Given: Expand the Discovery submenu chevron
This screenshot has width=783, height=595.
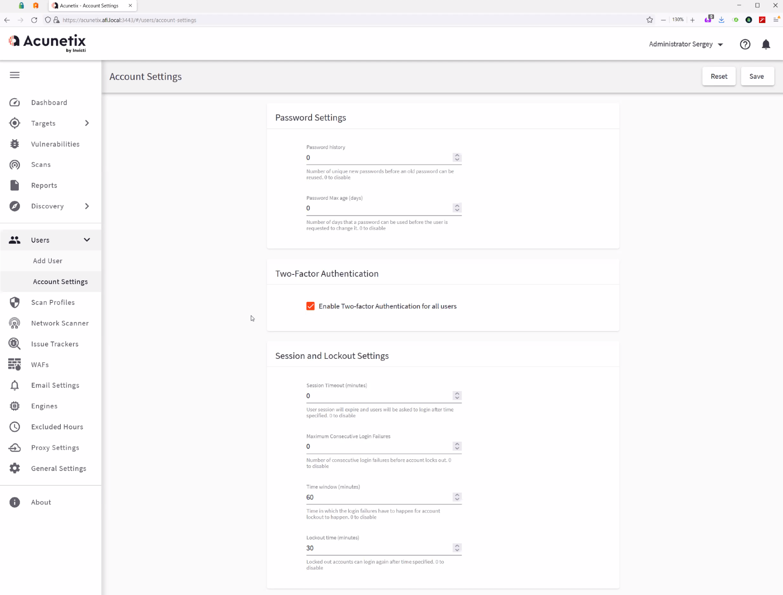Looking at the screenshot, I should click(x=87, y=206).
